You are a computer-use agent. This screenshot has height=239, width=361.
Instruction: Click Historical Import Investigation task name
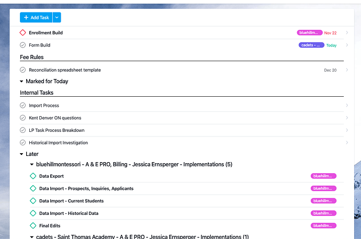tap(58, 143)
